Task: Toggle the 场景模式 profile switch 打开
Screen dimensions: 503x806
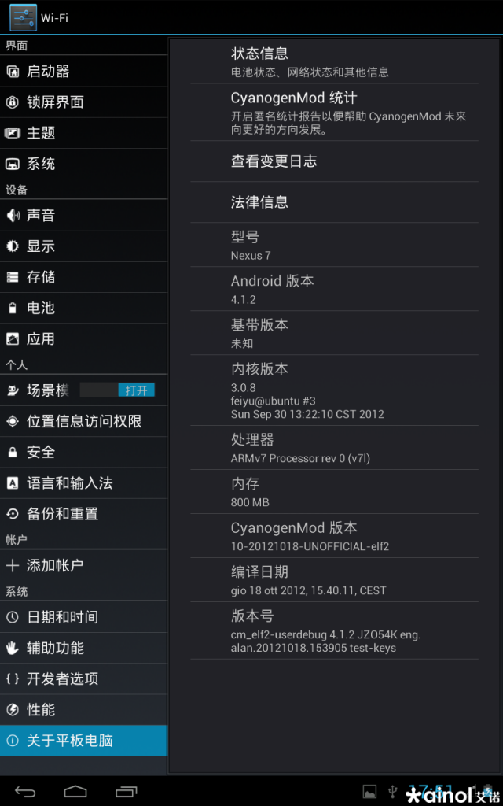Action: [136, 390]
